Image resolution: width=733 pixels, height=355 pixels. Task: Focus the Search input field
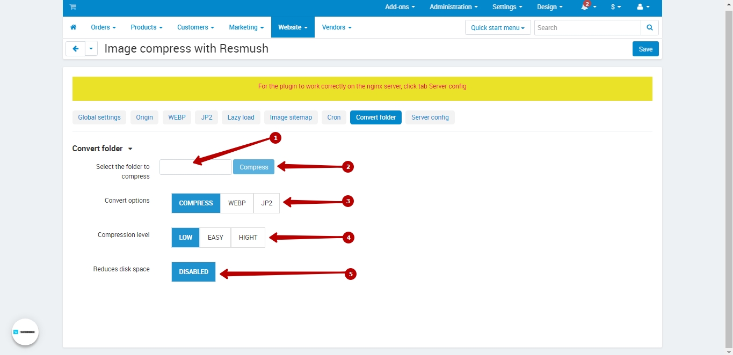click(587, 28)
